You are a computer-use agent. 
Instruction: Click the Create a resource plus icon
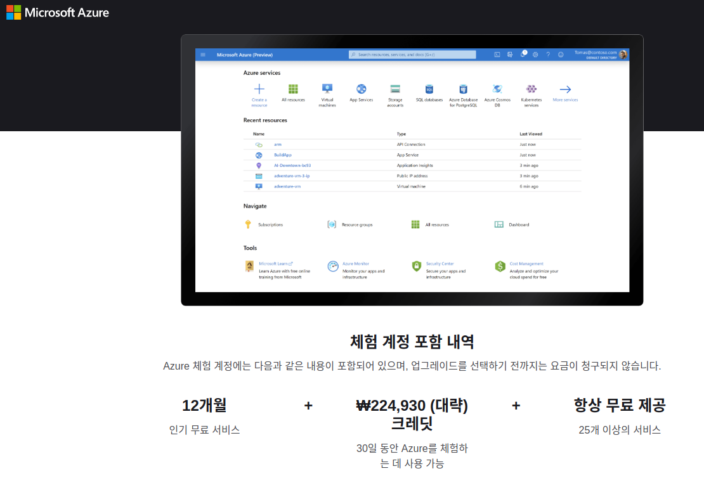259,89
